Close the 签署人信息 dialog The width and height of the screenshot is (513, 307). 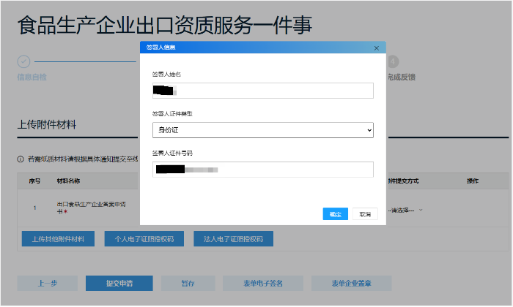point(377,48)
